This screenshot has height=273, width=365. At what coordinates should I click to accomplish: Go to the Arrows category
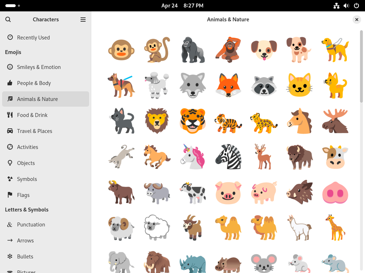46,241
